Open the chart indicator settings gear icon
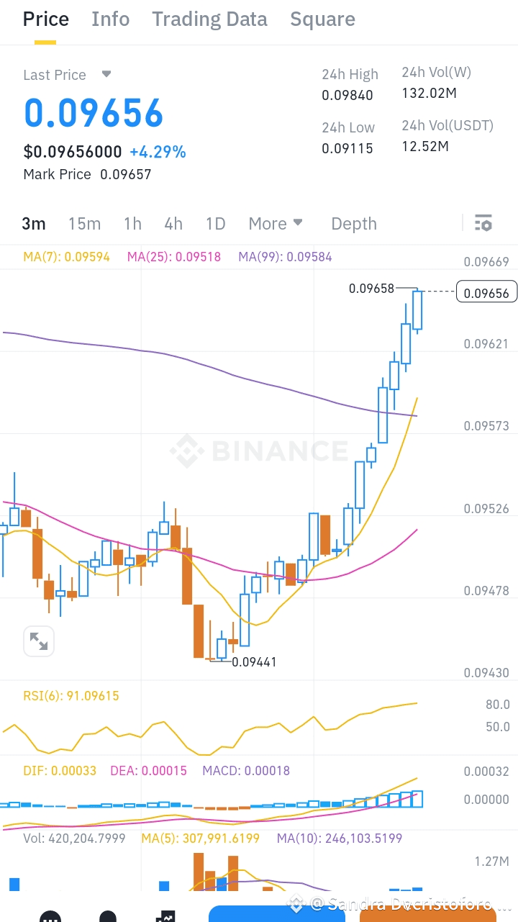 [x=483, y=223]
